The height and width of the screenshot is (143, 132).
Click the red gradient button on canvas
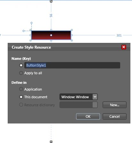[x=51, y=35]
